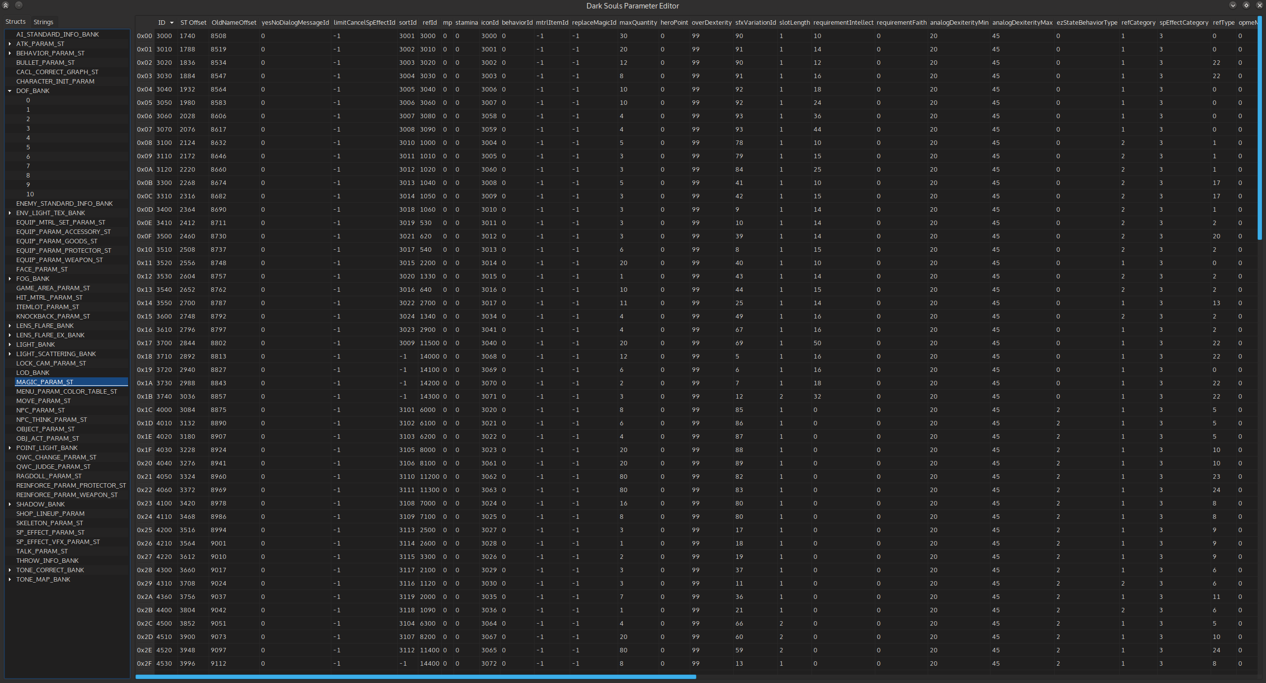Click the diamond maximize icon in titlebar
The image size is (1266, 683).
(1246, 5)
